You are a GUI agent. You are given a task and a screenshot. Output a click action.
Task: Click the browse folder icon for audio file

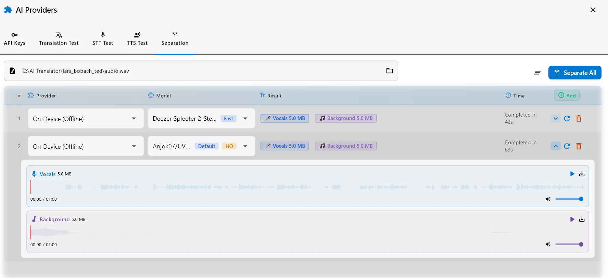tap(390, 71)
